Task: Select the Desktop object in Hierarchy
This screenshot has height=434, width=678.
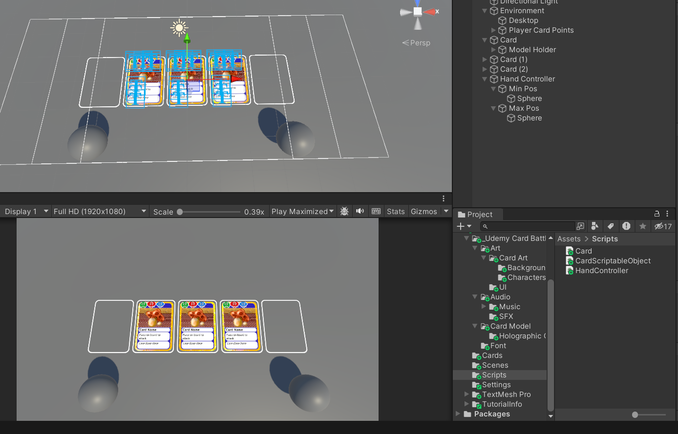Action: (524, 20)
